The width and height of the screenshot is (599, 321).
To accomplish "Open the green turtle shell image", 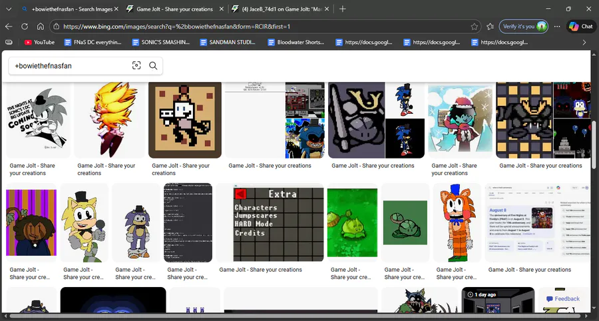I will 405,222.
